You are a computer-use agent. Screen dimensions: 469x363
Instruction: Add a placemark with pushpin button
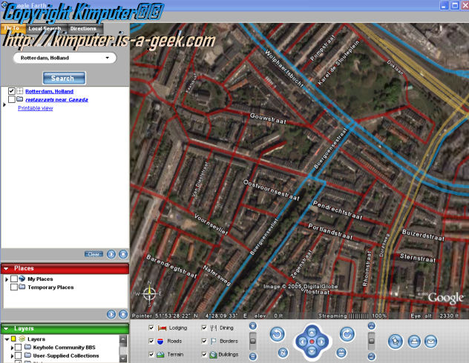396,342
